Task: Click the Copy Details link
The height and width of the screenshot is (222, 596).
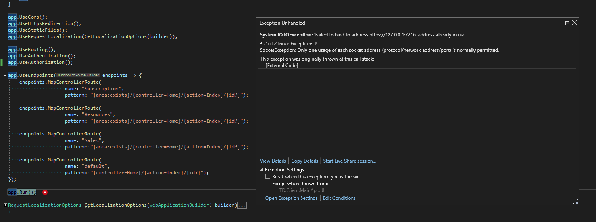Action: (304, 161)
